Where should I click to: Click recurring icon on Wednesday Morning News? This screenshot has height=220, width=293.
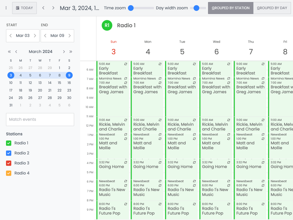pyautogui.click(x=229, y=78)
